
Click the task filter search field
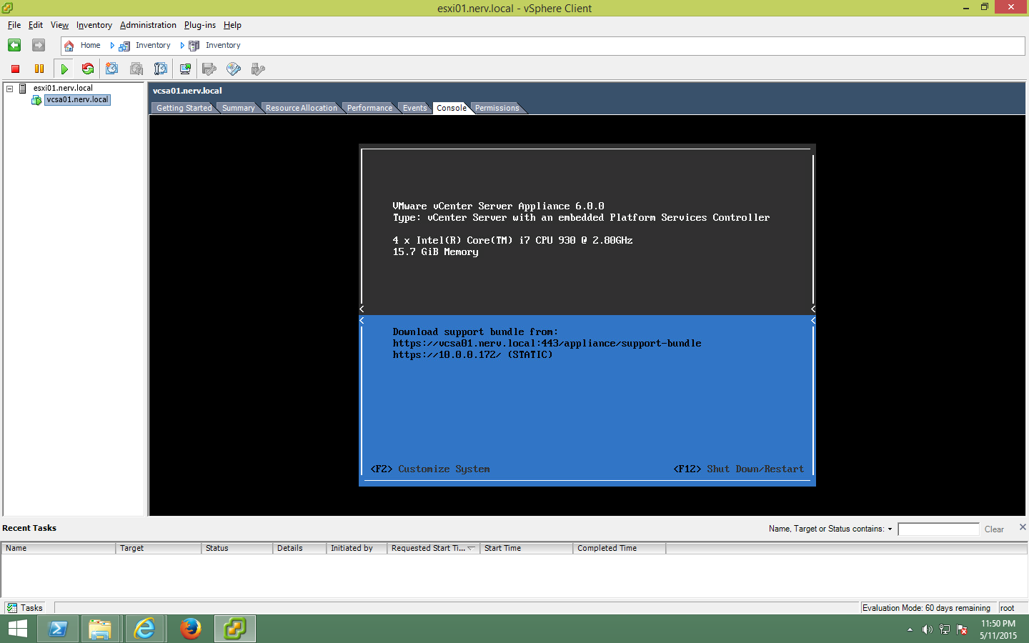[x=938, y=529]
